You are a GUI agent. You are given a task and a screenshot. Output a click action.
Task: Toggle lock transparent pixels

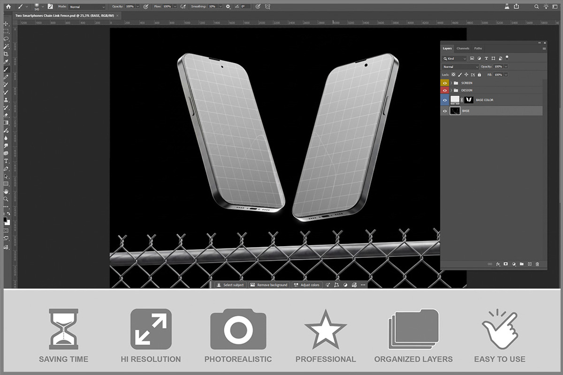click(453, 75)
